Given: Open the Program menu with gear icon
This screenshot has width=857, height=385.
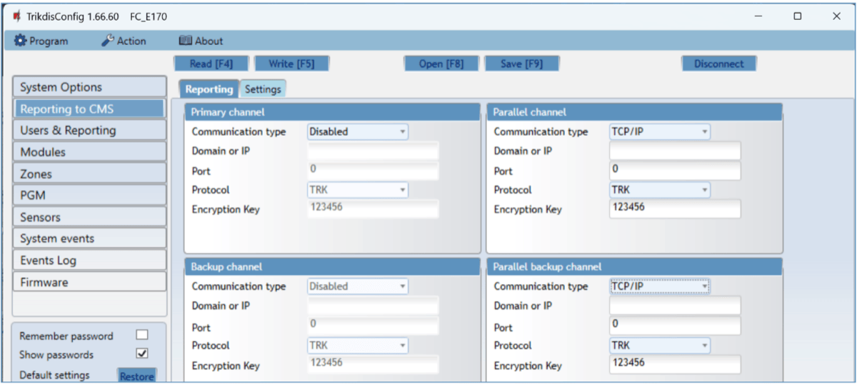Looking at the screenshot, I should pos(41,41).
